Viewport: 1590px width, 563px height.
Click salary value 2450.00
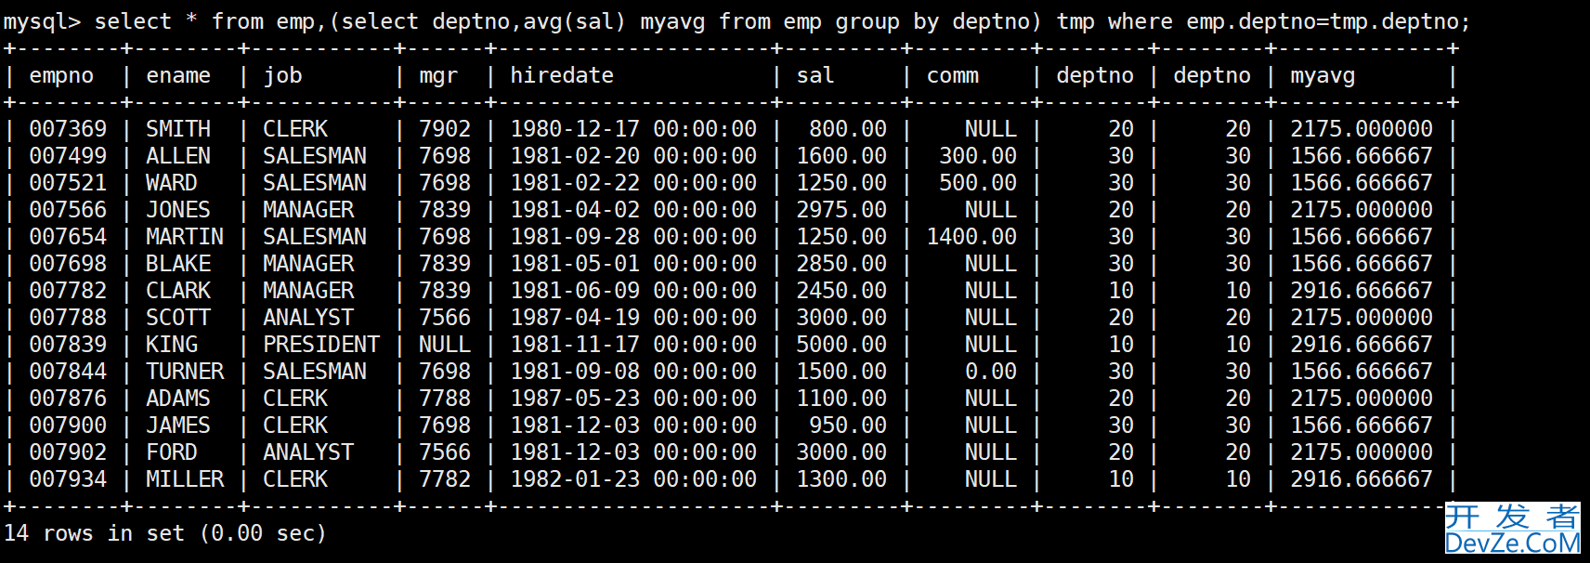point(841,291)
